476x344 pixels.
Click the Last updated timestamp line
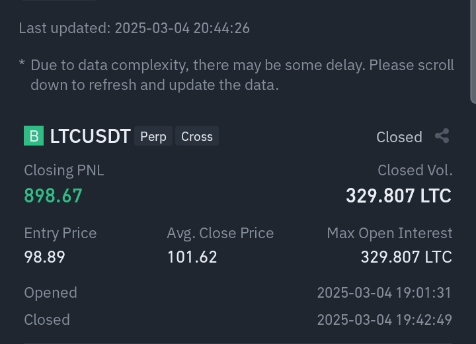point(134,28)
